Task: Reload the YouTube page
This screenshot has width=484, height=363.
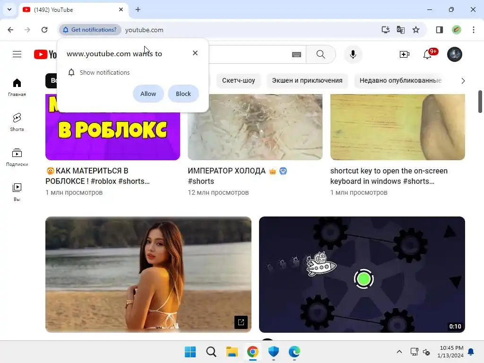Action: (x=44, y=30)
